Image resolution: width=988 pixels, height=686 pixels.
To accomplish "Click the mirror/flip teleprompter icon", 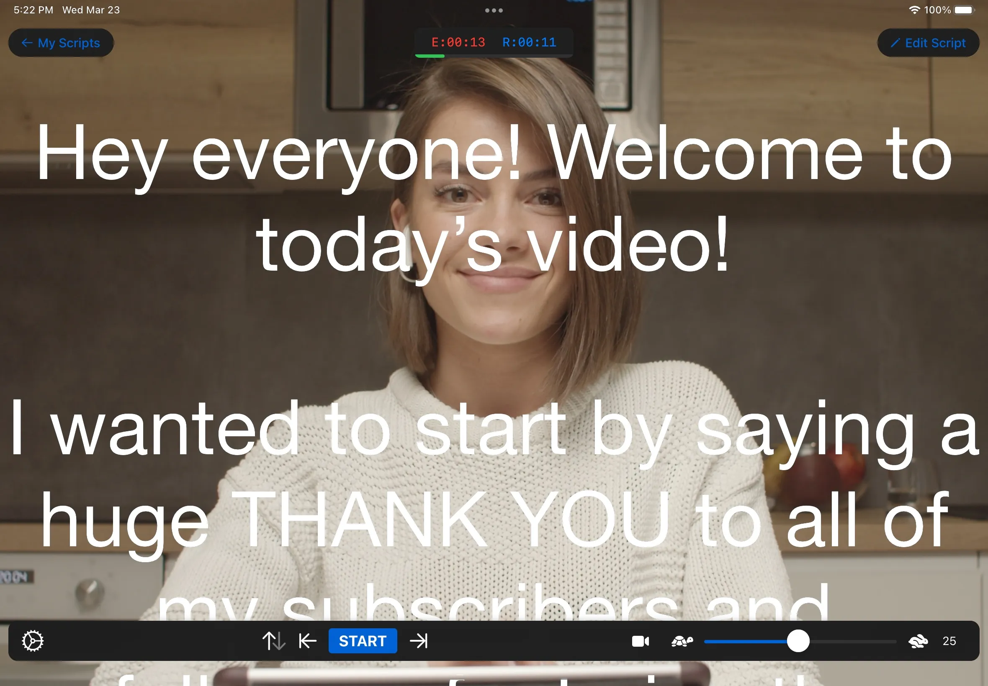I will [x=272, y=641].
